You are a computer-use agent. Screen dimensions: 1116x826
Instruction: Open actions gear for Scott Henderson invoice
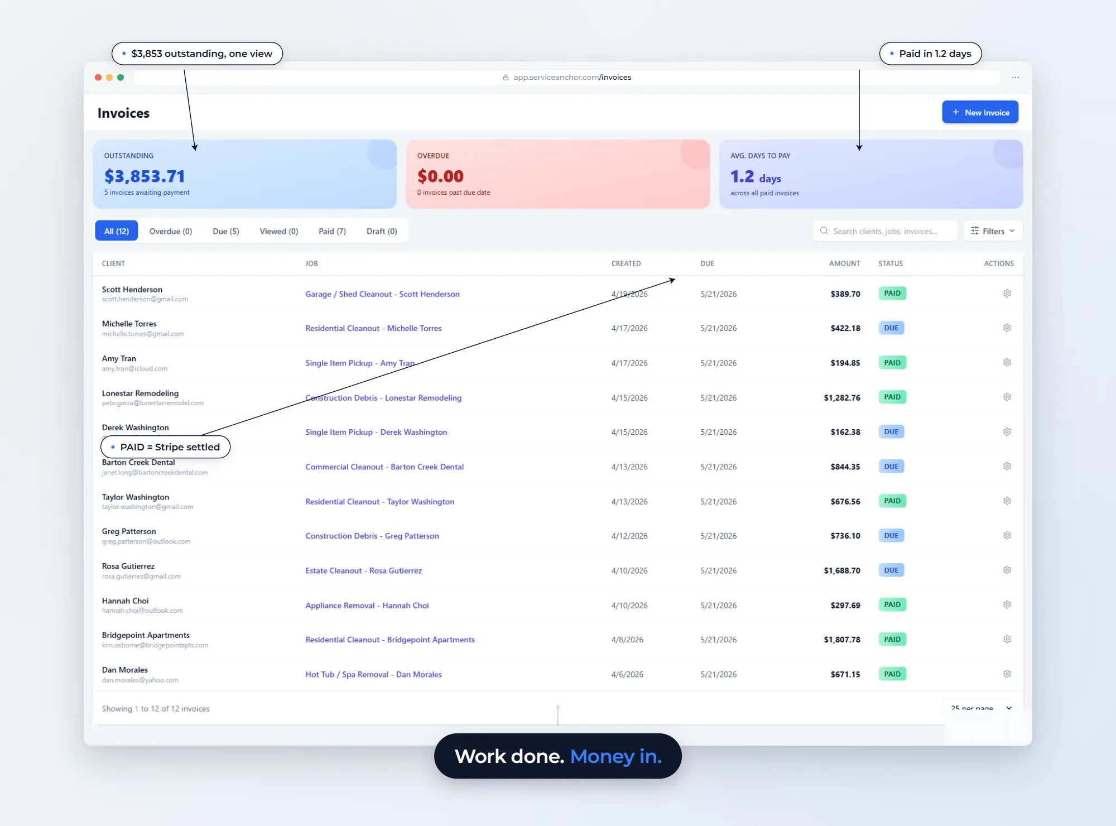point(1007,294)
